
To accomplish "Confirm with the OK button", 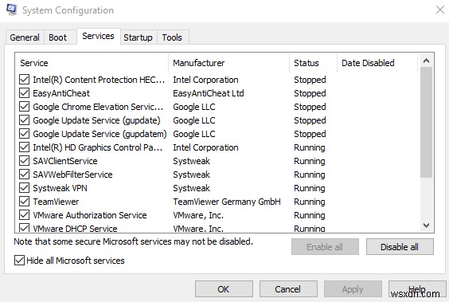I will coord(224,289).
